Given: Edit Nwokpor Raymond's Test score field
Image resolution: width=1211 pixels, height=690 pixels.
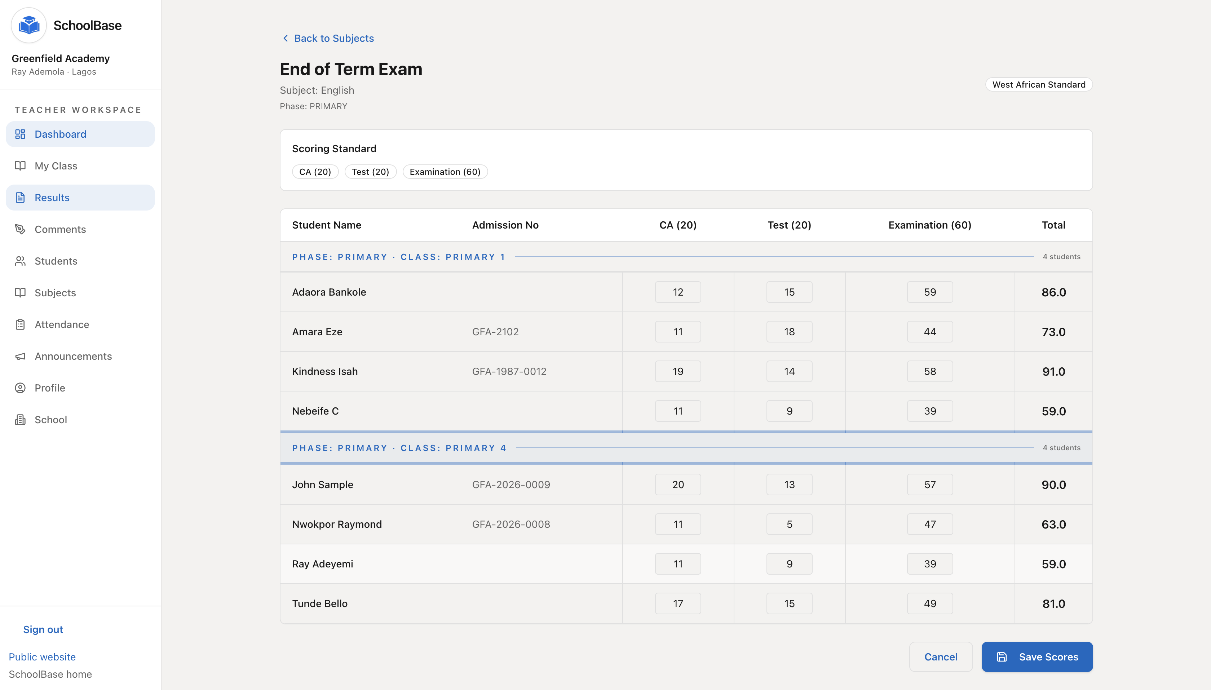Looking at the screenshot, I should coord(789,524).
